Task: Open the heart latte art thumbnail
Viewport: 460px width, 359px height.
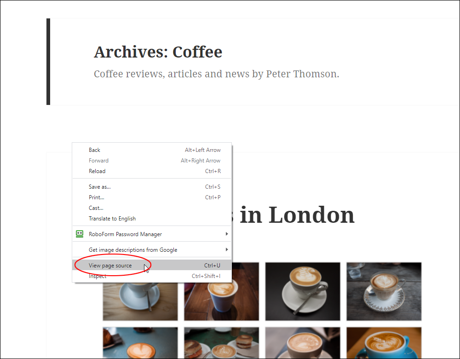Action: 140,343
